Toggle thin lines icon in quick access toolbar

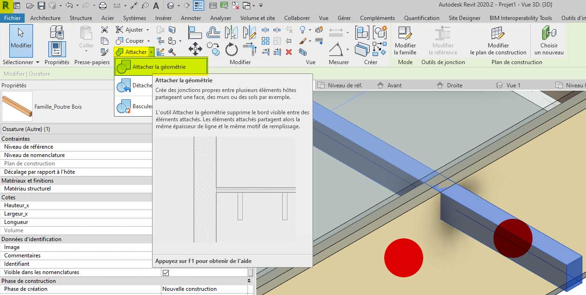pyautogui.click(x=199, y=6)
